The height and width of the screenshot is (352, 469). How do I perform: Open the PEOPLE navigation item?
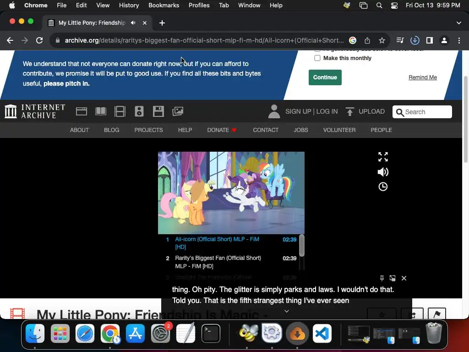tap(381, 130)
